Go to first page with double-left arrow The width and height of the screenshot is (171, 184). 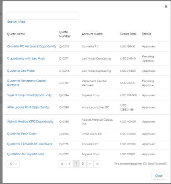[x=62, y=164]
